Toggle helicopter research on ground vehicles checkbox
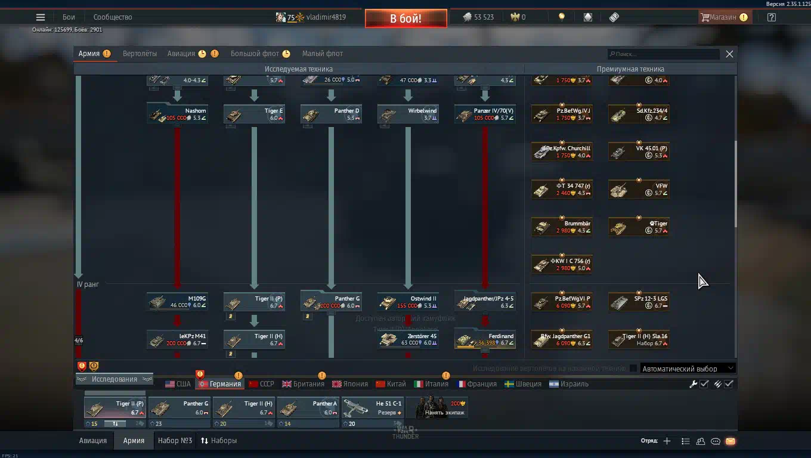Viewport: 811px width, 458px height. 633,369
